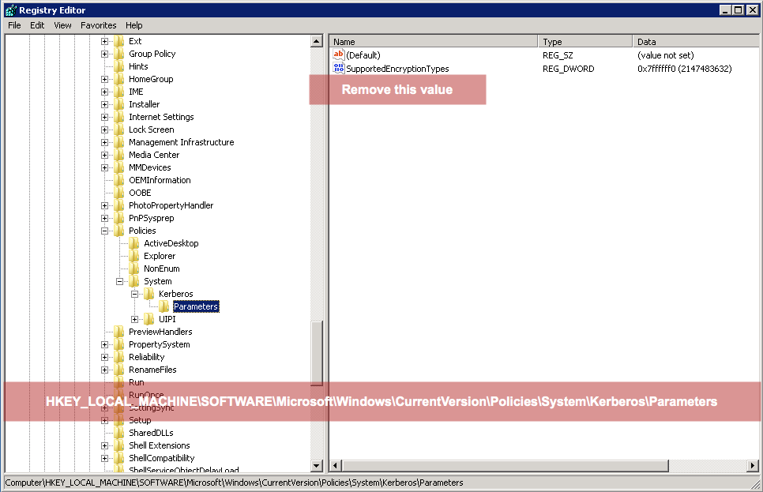The image size is (763, 492).
Task: Click the Media Center folder icon
Action: [x=119, y=156]
